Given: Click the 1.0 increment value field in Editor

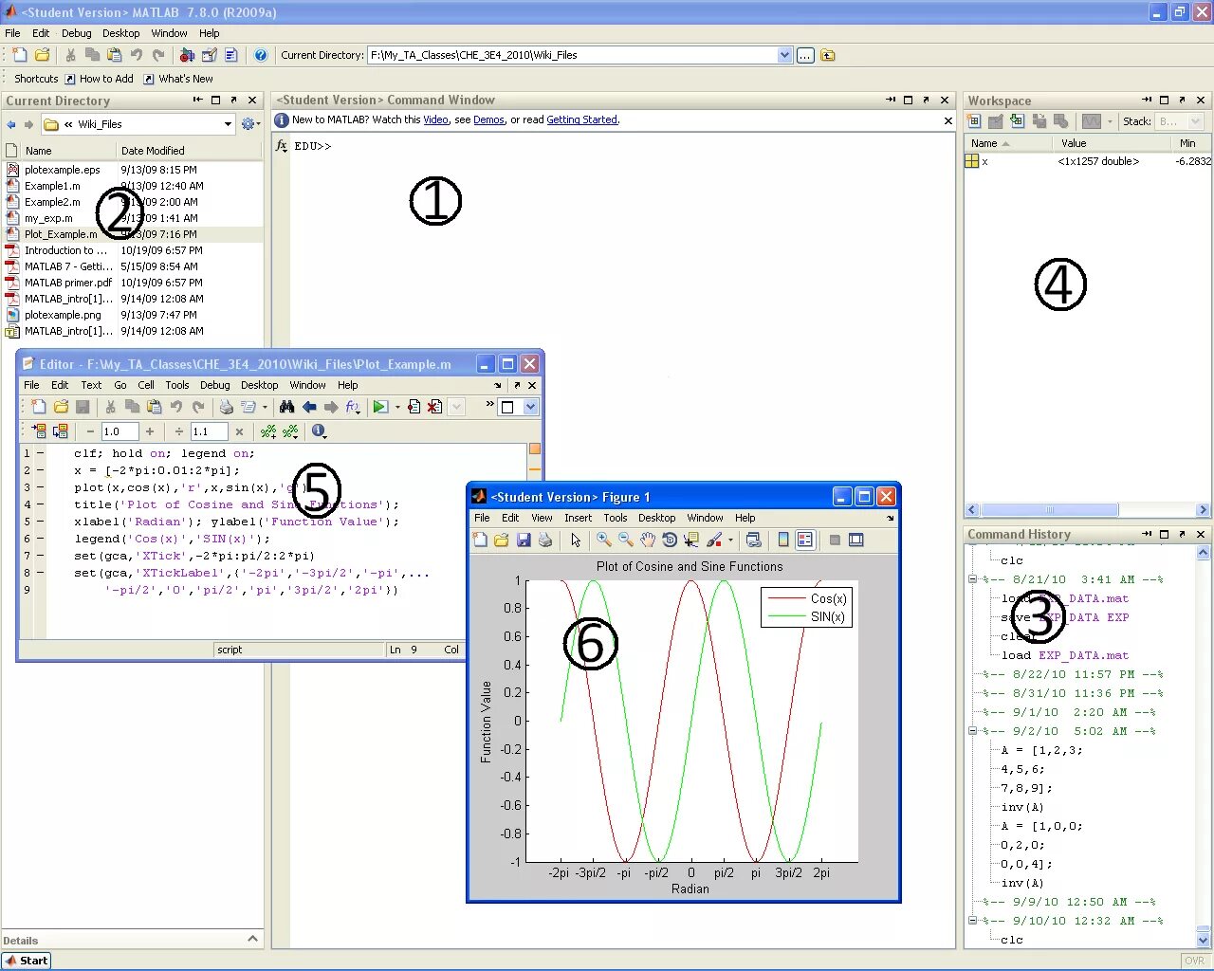Looking at the screenshot, I should (120, 431).
